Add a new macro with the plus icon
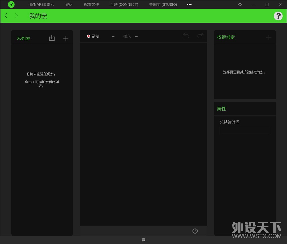The image size is (287, 244). (66, 38)
